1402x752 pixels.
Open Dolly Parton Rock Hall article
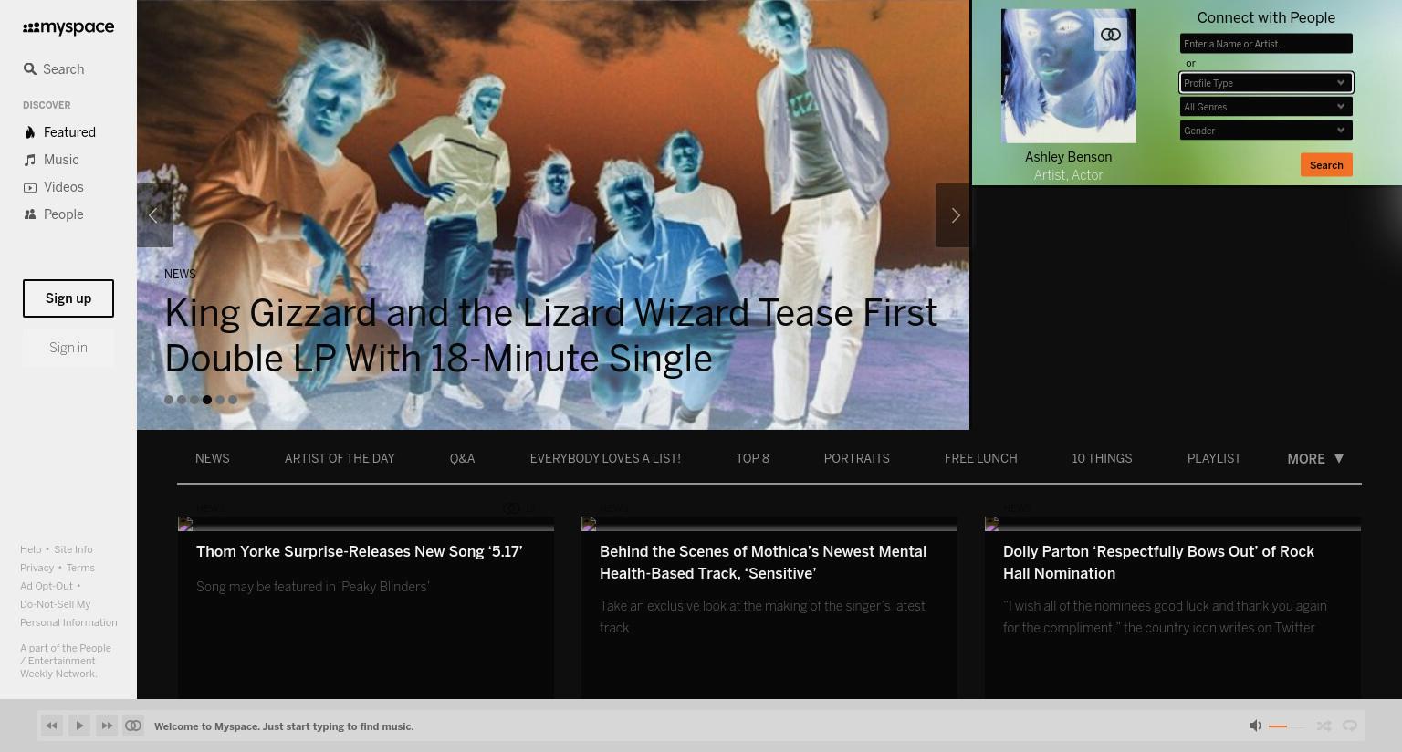1158,562
